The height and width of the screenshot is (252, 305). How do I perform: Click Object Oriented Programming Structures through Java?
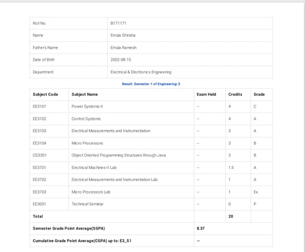[x=119, y=155]
